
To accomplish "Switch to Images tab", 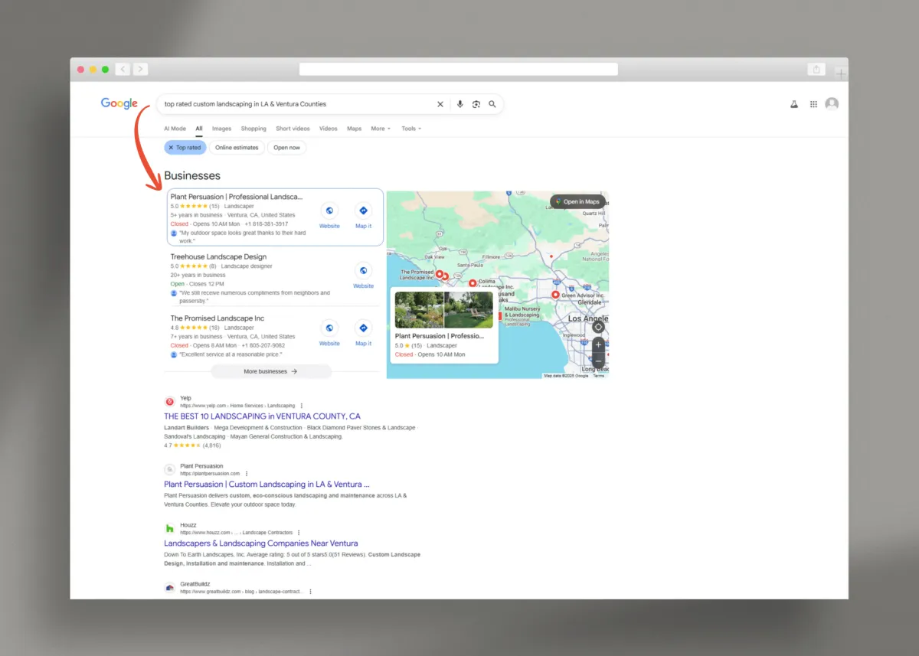I will tap(221, 129).
